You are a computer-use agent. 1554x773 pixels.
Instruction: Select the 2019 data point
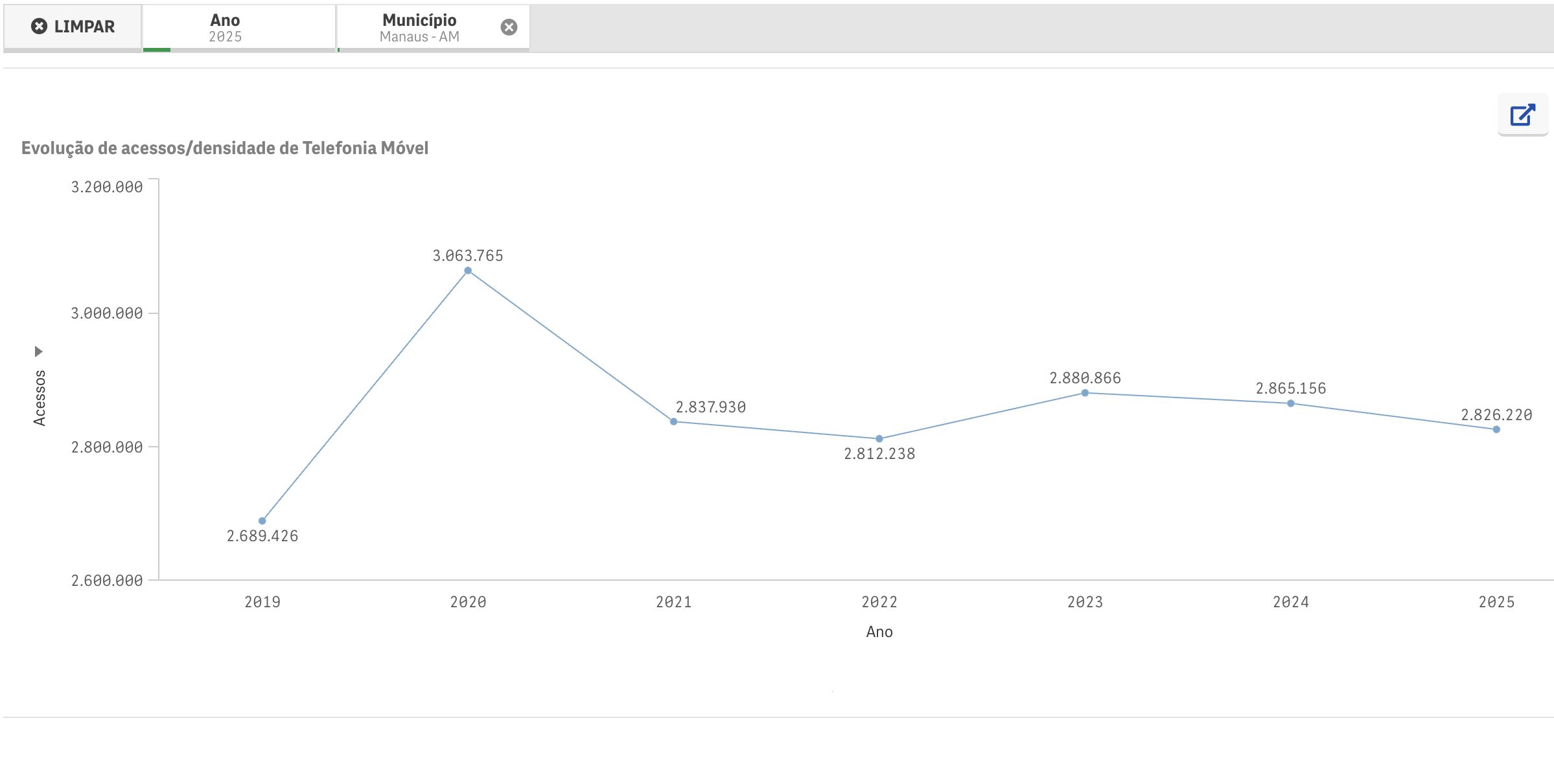(x=262, y=521)
